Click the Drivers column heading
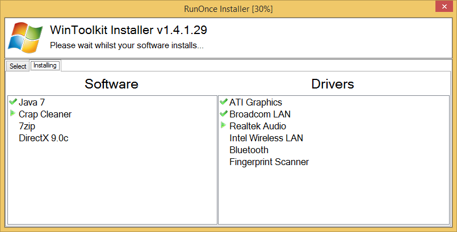Screen dimensions: 457x232 (x=333, y=84)
